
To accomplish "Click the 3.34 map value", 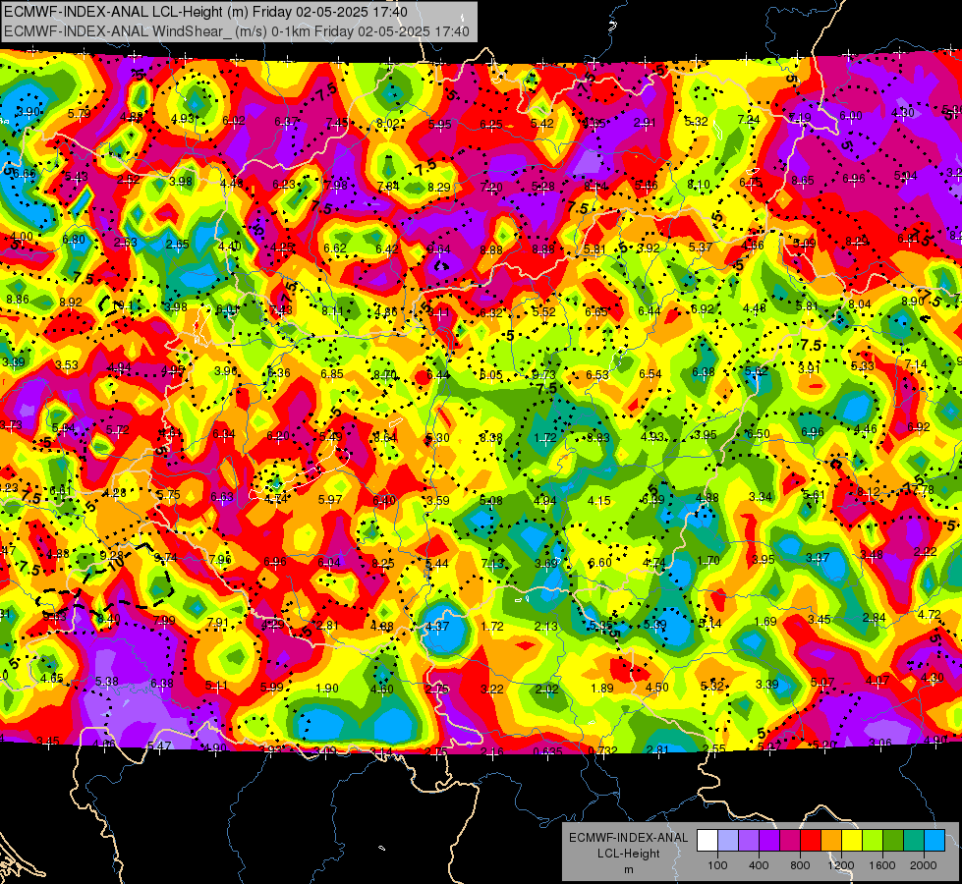I will click(x=761, y=496).
